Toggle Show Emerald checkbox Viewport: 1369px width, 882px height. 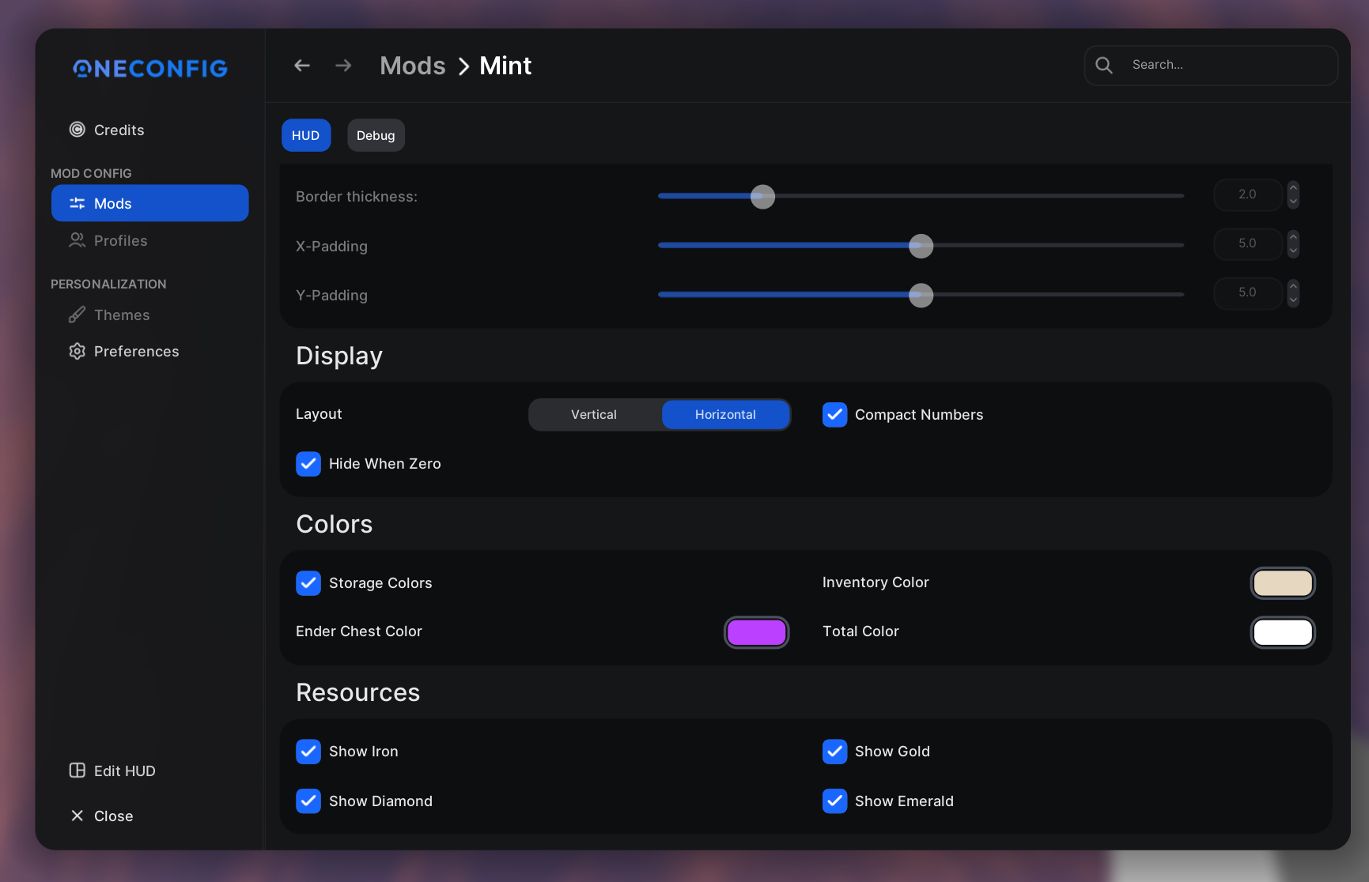[834, 801]
